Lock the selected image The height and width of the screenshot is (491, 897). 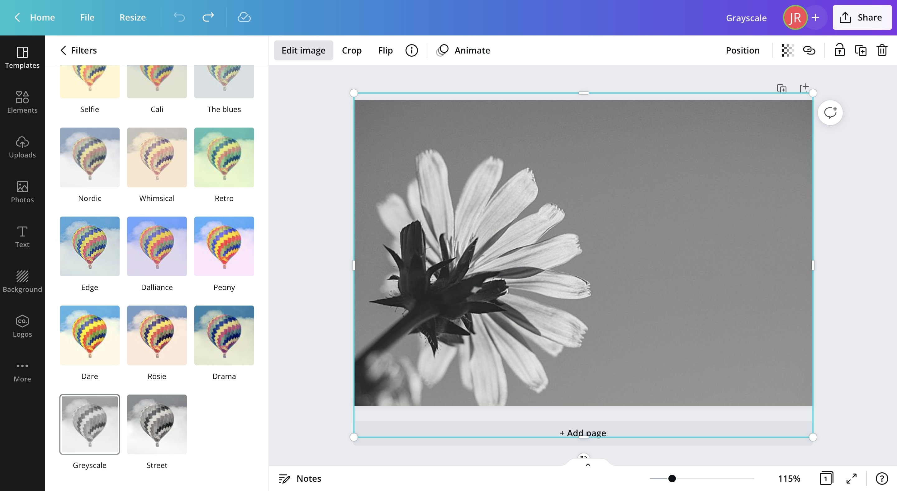[840, 50]
